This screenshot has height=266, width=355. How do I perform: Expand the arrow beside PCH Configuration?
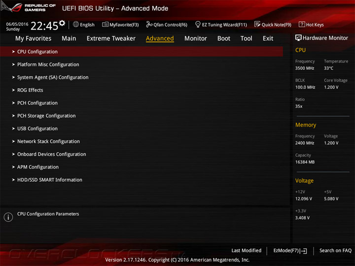pos(13,103)
